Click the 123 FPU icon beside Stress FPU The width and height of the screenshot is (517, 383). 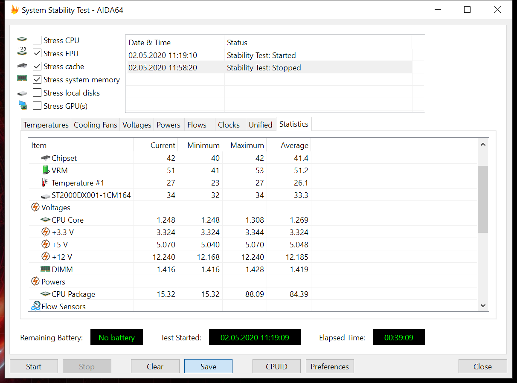pos(22,52)
